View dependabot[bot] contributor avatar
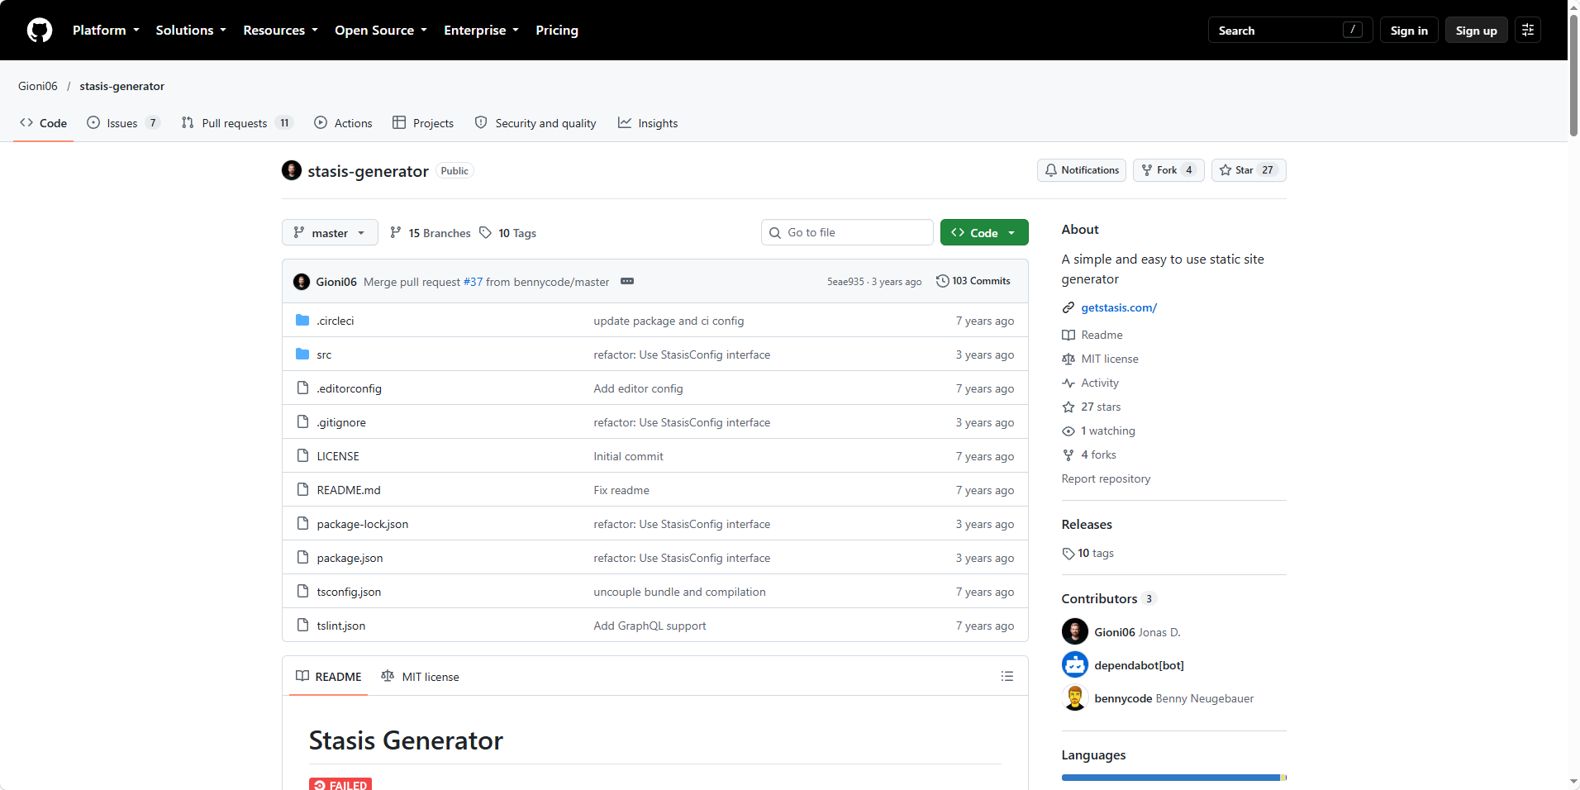 click(1075, 664)
